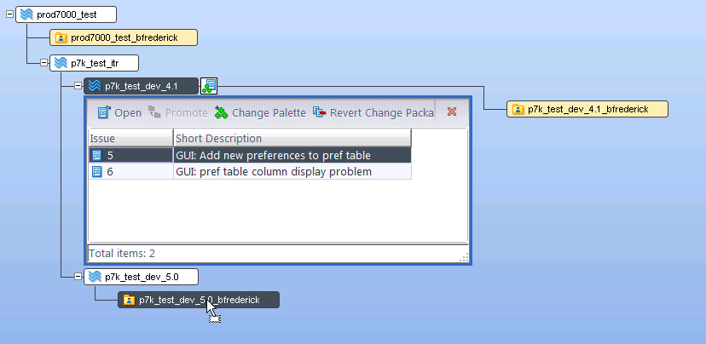Sort by the Issue column header
Screen dimensions: 706x344
(130, 138)
